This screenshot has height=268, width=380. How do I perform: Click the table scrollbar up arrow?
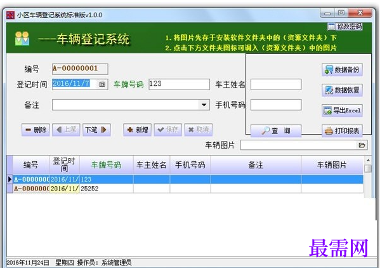pos(368,160)
